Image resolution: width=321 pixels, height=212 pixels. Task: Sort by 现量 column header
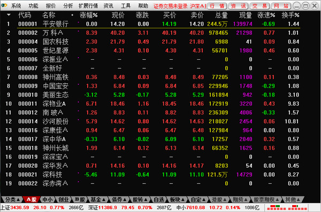pyautogui.click(x=246, y=15)
